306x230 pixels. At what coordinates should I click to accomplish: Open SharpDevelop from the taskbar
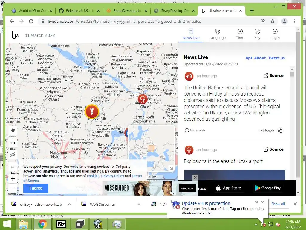pos(98,224)
